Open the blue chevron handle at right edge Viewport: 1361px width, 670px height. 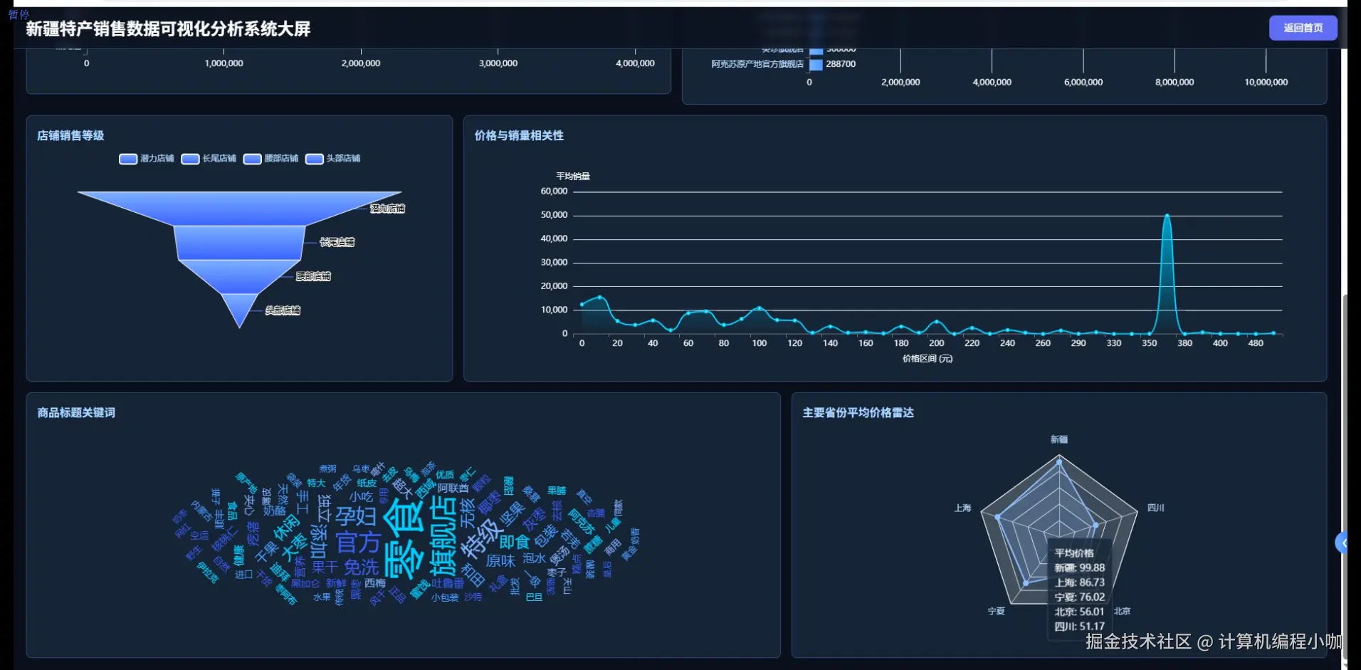[x=1341, y=543]
